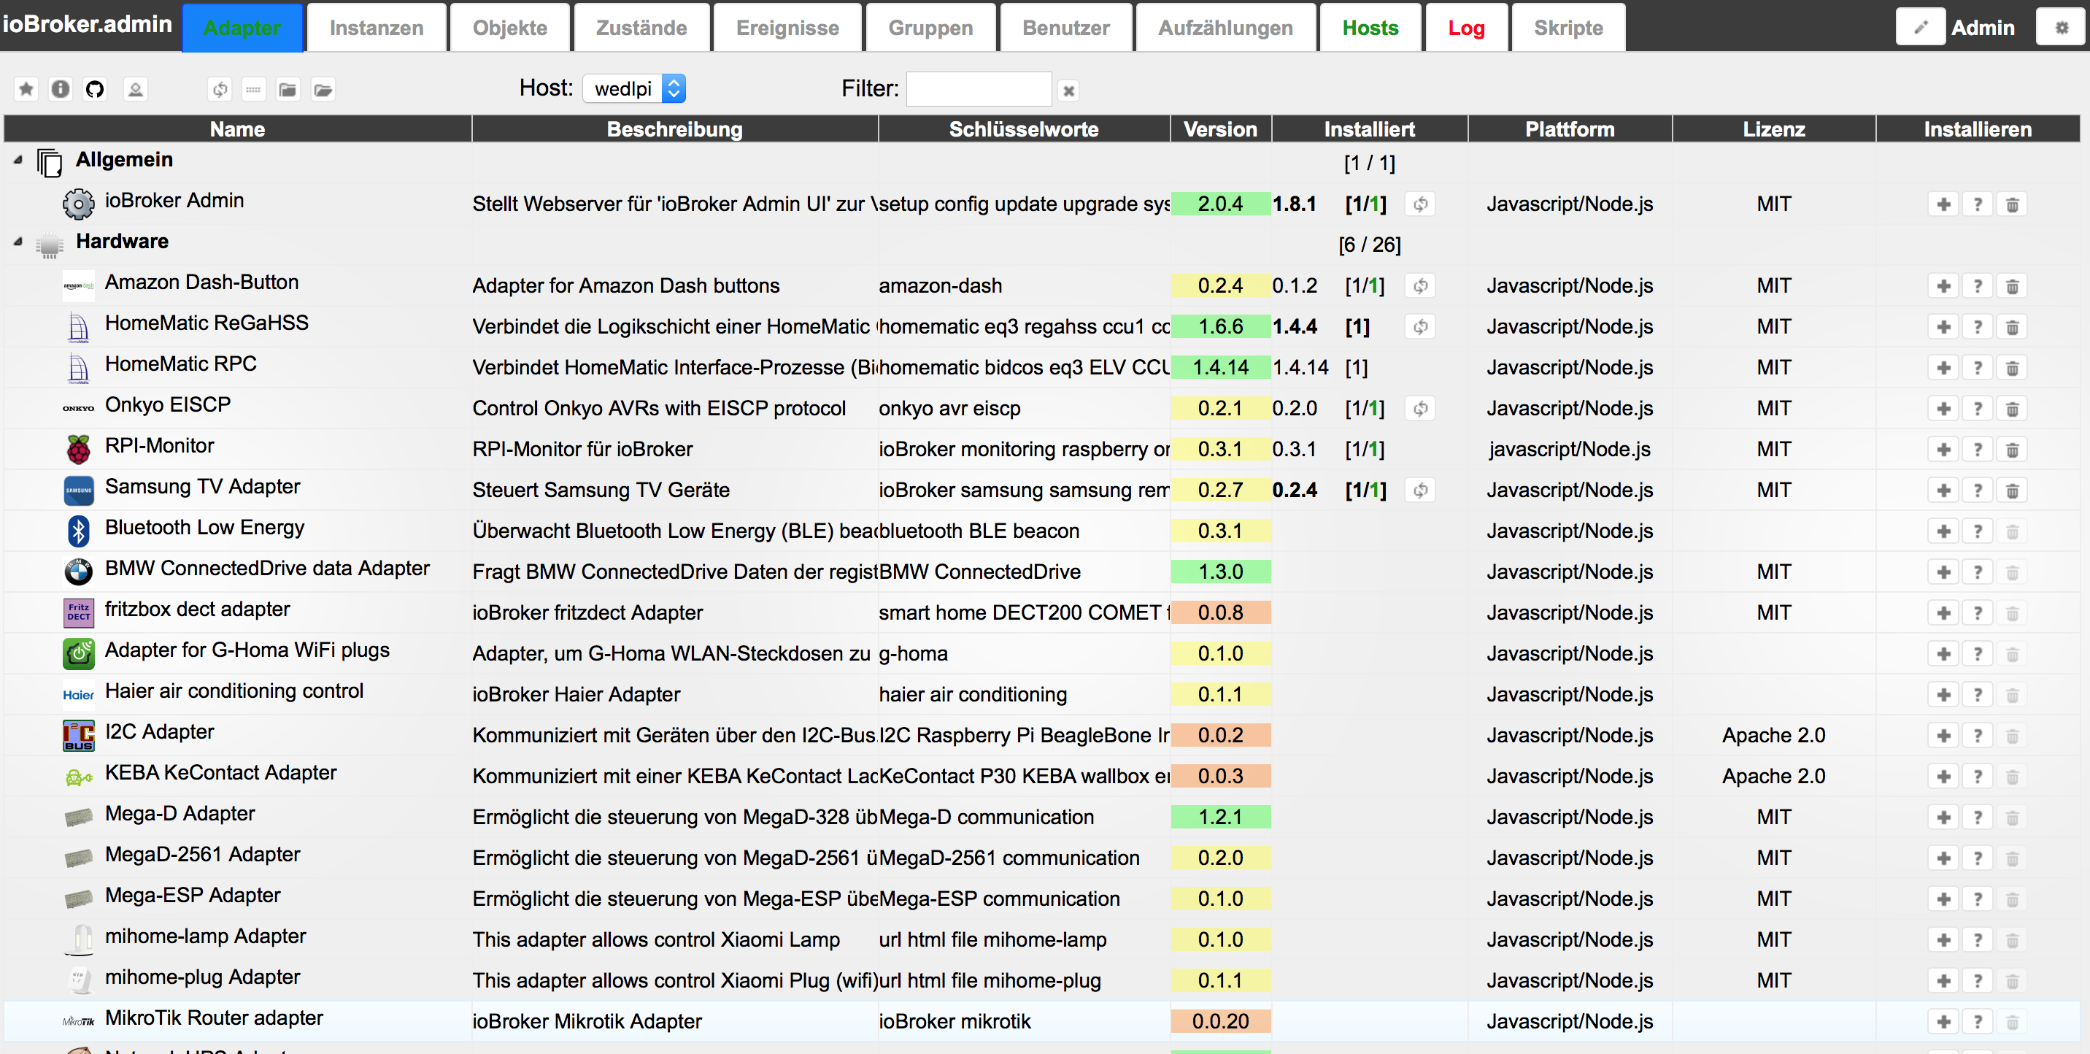Open help for RPI-Monitor adapter
Screen dimensions: 2090x1054
[x=1977, y=450]
